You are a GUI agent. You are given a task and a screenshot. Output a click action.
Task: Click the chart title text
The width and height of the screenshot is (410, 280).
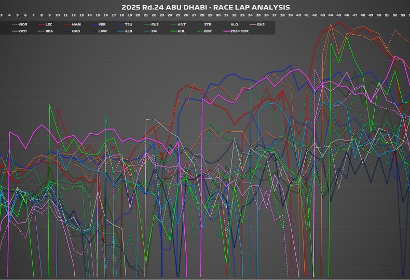coord(206,7)
